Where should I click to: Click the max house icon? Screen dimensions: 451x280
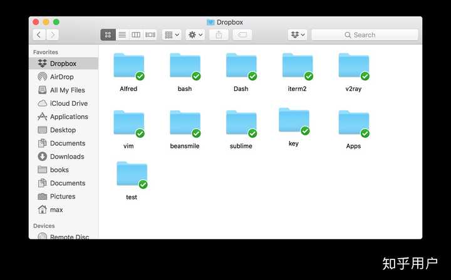point(43,209)
